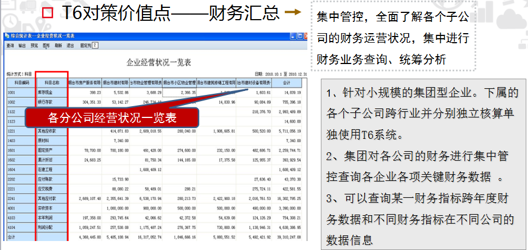The width and height of the screenshot is (528, 250).
Task: Select account code 4001 row
Action: pyautogui.click(x=21, y=208)
